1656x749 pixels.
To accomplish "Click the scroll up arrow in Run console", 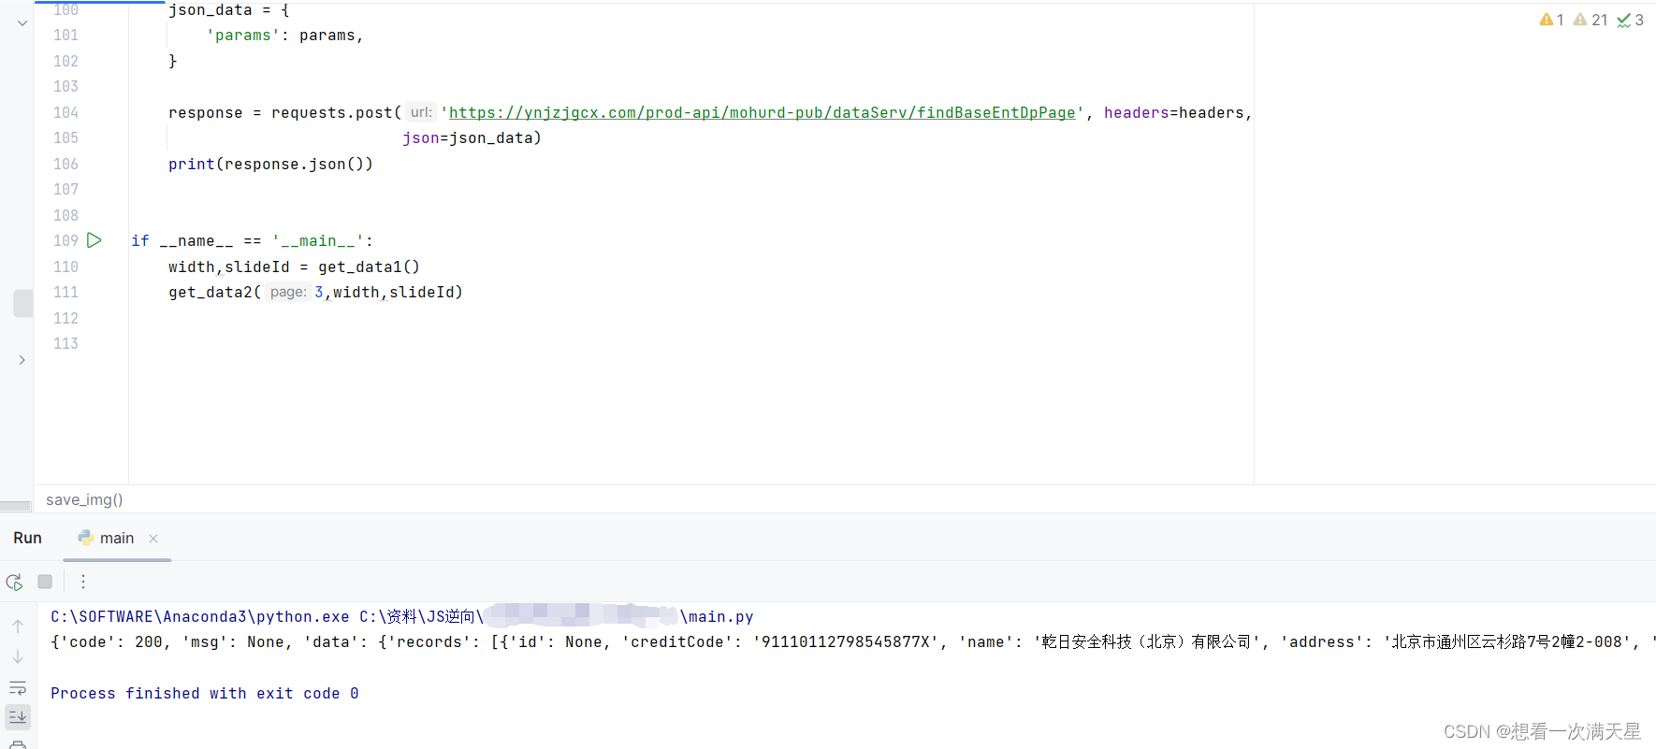I will (x=18, y=626).
